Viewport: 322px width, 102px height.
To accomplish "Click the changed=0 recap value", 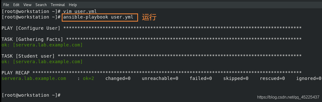I will coord(118,78).
